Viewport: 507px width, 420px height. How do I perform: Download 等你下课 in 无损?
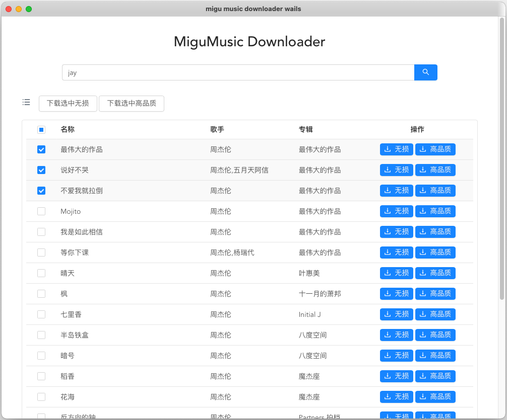397,253
